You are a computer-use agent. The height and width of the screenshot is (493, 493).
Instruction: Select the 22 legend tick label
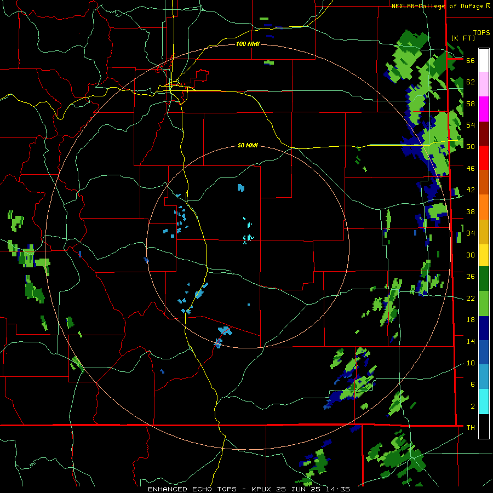[471, 298]
